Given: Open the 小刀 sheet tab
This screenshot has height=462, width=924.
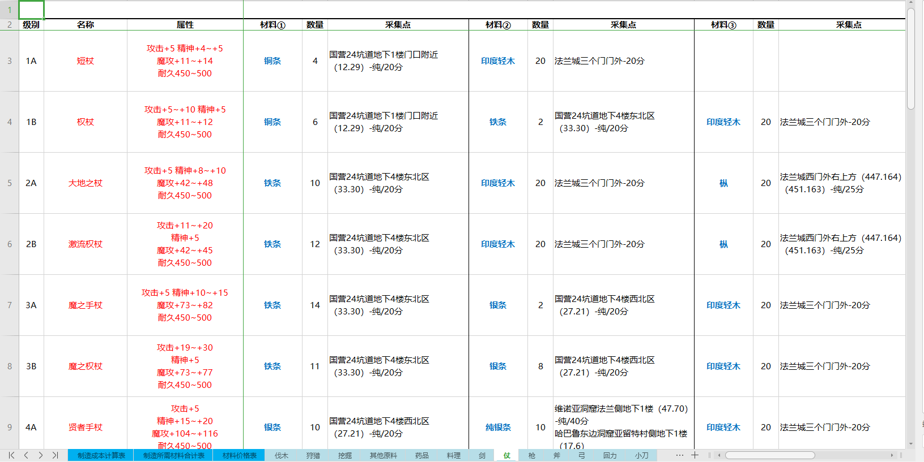Looking at the screenshot, I should coord(641,456).
